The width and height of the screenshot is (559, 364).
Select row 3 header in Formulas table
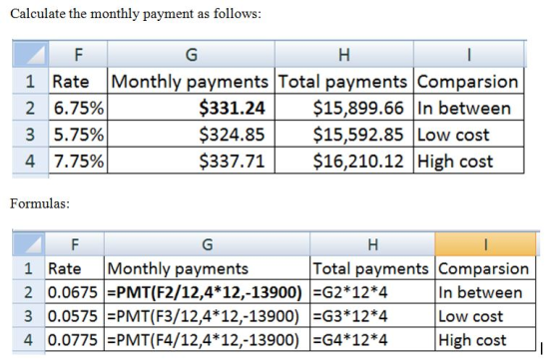(x=29, y=316)
